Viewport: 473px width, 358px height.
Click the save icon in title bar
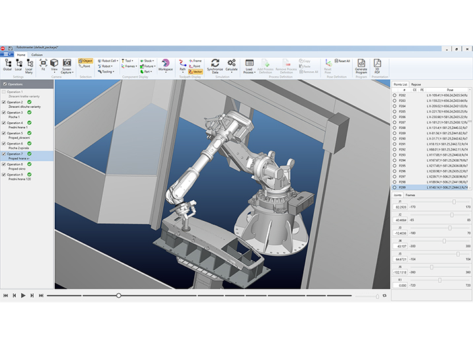pyautogui.click(x=11, y=48)
